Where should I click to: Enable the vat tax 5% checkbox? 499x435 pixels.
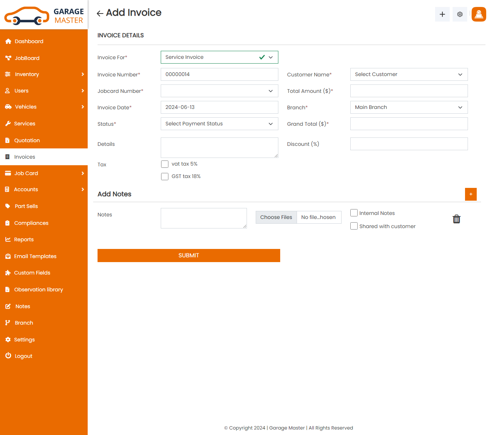tap(165, 164)
